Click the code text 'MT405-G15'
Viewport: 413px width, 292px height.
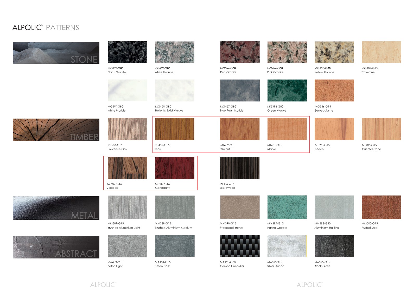(227, 184)
